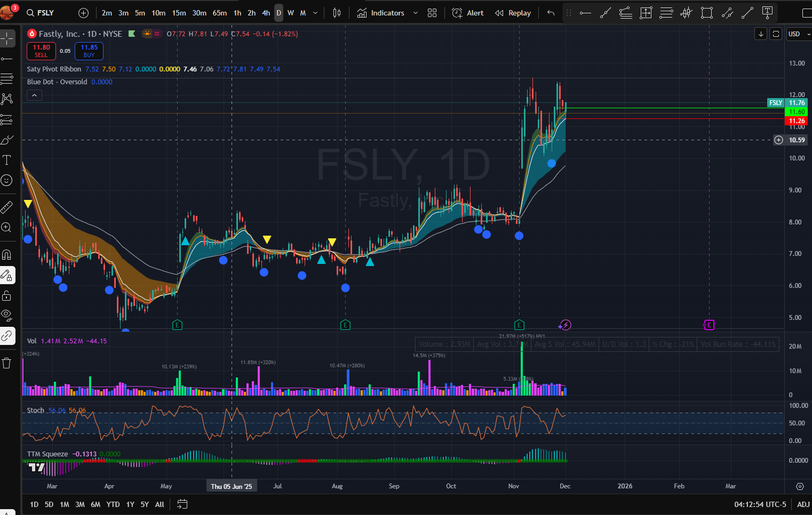Select the horizontal line tool in favorites bar
Screen dimensions: 812x515
[x=666, y=13]
